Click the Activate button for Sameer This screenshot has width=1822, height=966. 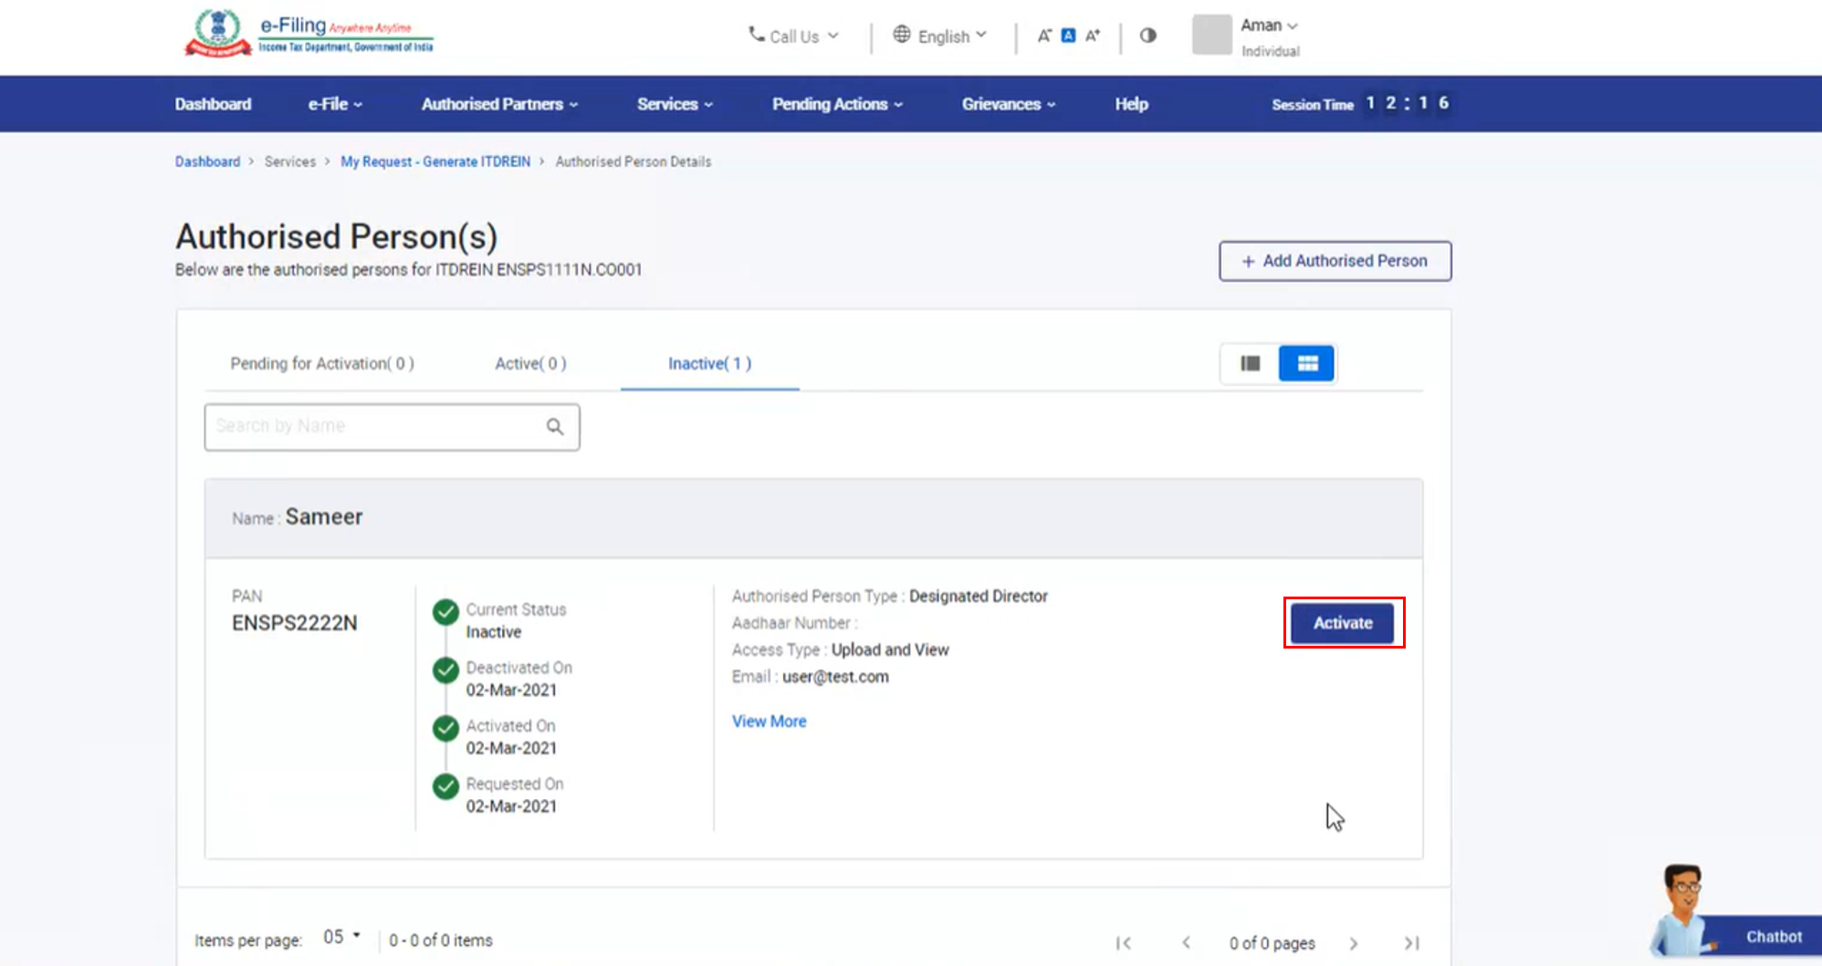point(1343,623)
